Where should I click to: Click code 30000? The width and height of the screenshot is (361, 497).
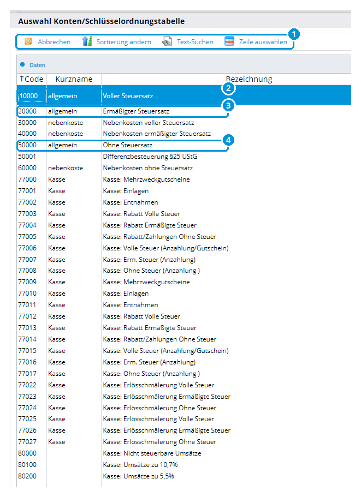click(27, 123)
